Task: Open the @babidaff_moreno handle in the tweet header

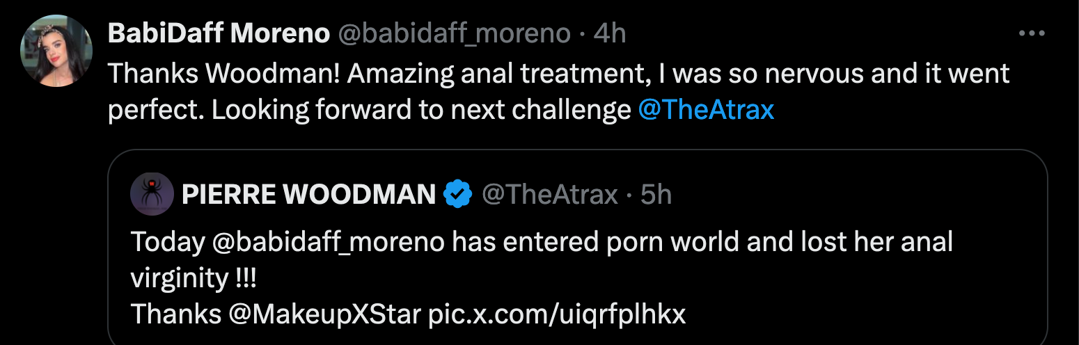Action: 454,33
